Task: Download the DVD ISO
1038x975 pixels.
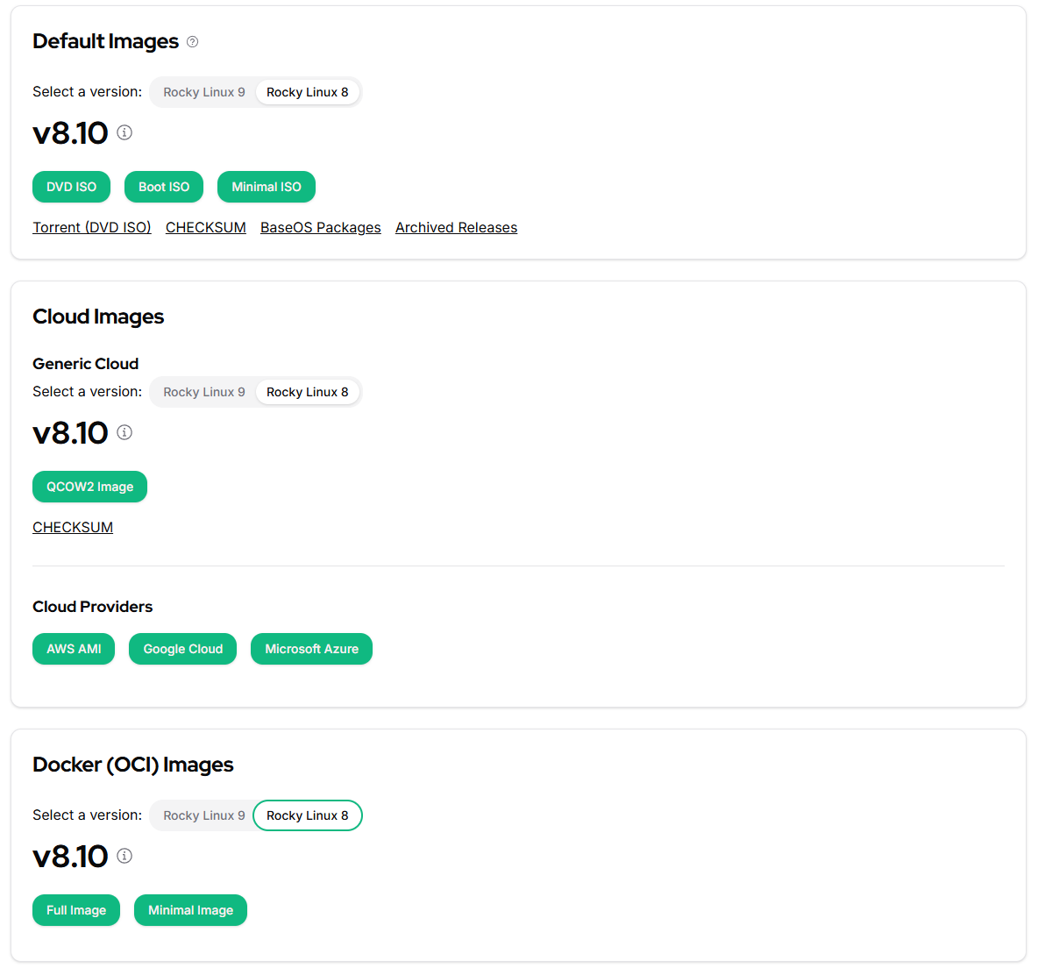Action: (72, 187)
